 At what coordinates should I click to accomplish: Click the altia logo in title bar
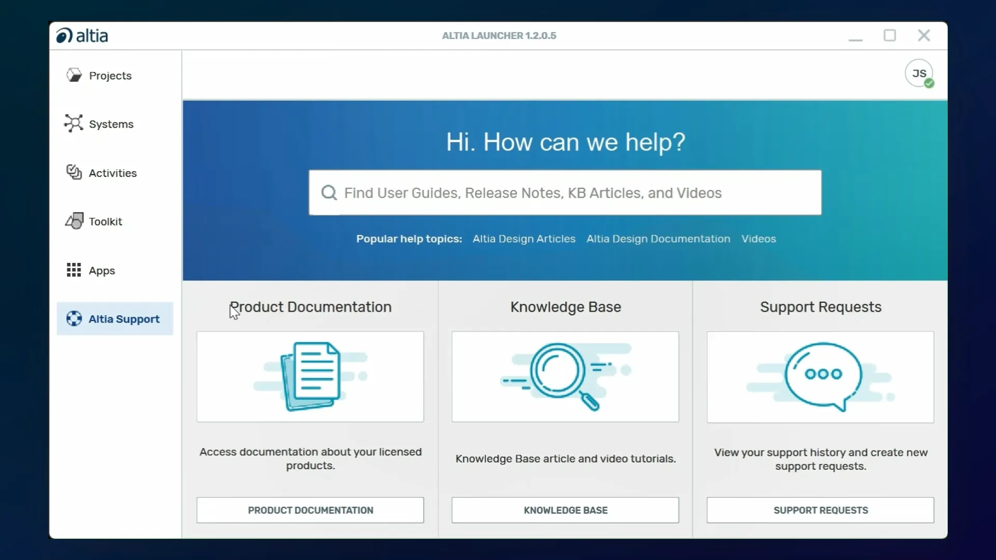click(82, 35)
